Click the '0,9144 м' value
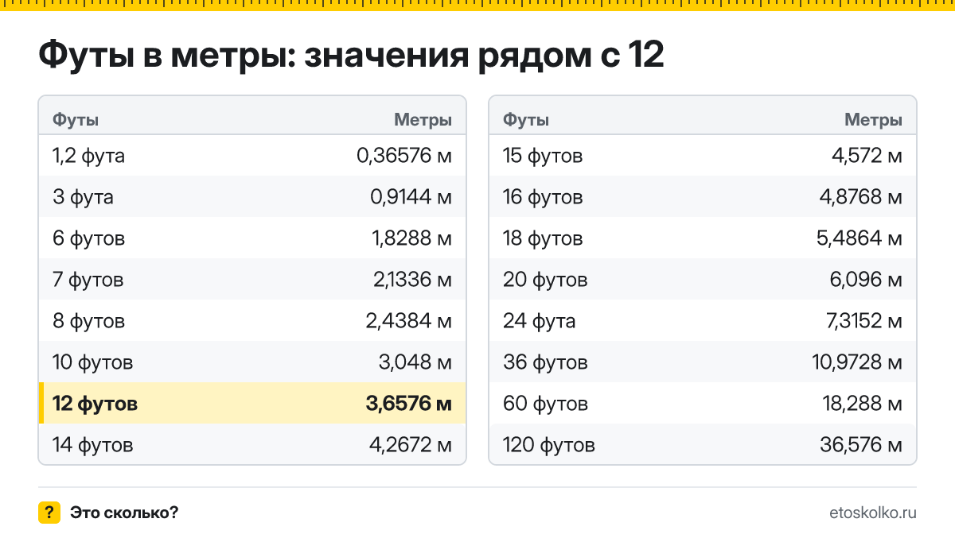Screen dimensions: 955x538 point(411,197)
